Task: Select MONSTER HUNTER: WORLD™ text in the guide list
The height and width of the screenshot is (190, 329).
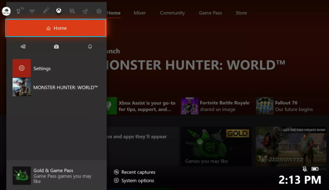Action: coord(66,87)
